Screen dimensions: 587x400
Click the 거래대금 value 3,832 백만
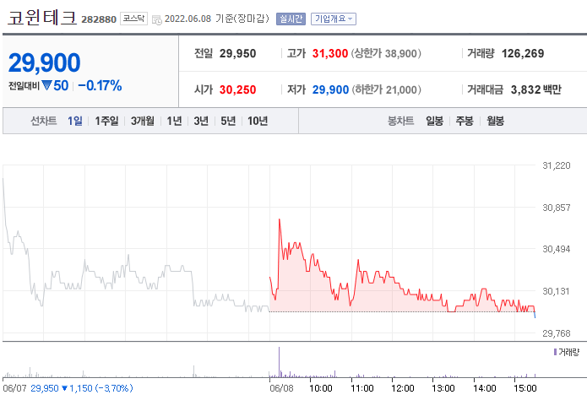pyautogui.click(x=536, y=89)
